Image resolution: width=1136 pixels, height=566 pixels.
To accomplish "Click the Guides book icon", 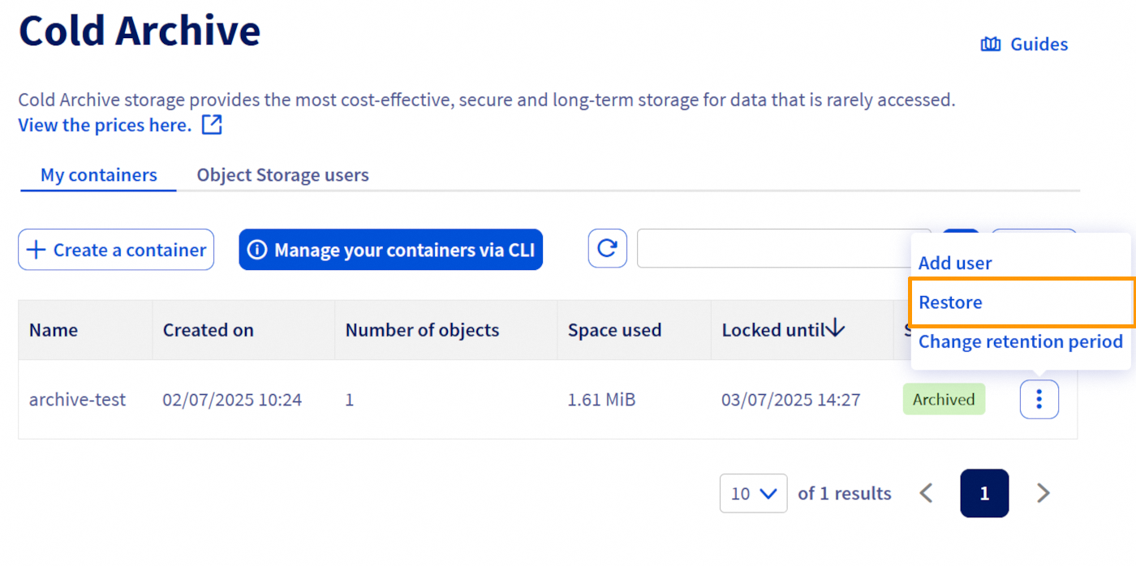I will [x=991, y=43].
